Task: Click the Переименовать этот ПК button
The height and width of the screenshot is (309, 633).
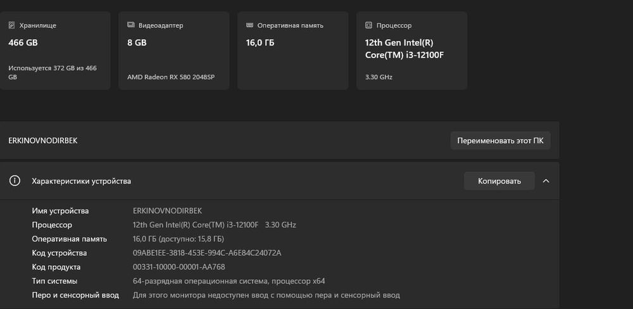Action: [x=500, y=141]
